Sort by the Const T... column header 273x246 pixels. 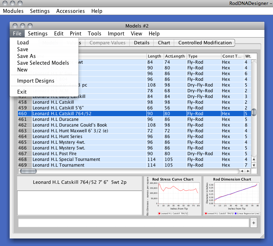[232, 56]
